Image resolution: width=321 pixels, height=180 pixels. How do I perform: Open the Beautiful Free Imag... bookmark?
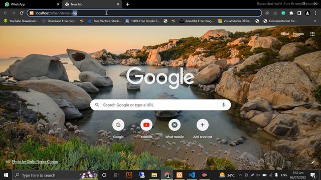click(x=197, y=21)
